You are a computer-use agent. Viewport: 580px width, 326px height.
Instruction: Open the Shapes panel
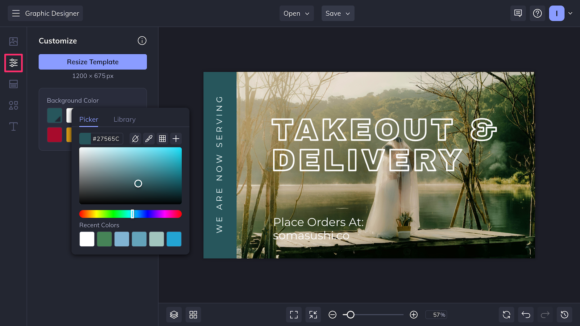coord(13,105)
